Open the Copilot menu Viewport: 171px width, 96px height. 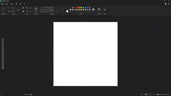99,9
